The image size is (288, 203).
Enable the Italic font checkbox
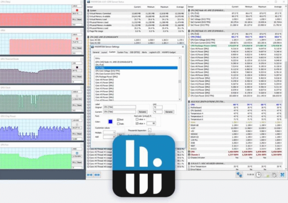coord(118,124)
